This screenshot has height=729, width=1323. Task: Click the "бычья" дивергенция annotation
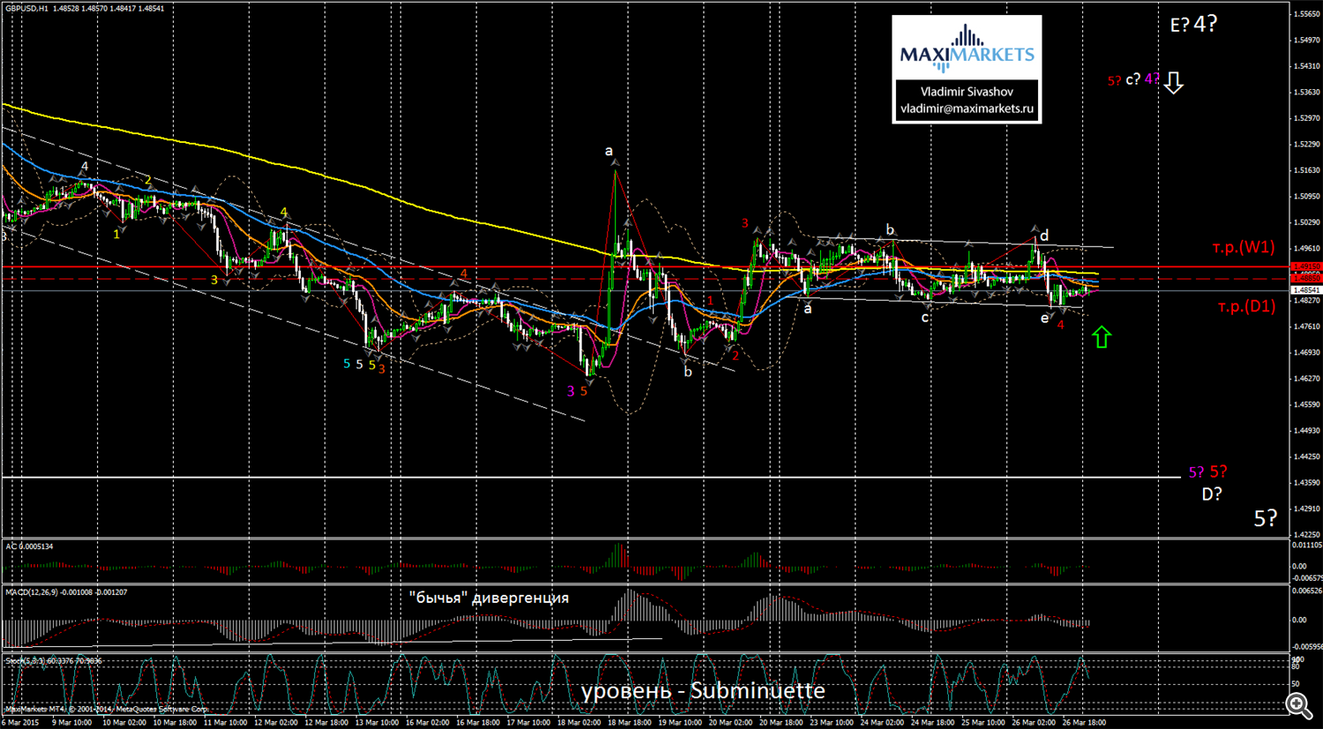pyautogui.click(x=489, y=598)
